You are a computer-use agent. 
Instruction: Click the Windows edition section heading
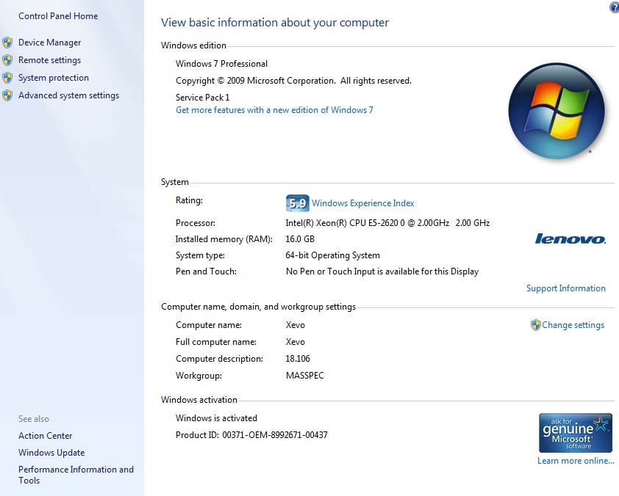tap(193, 45)
